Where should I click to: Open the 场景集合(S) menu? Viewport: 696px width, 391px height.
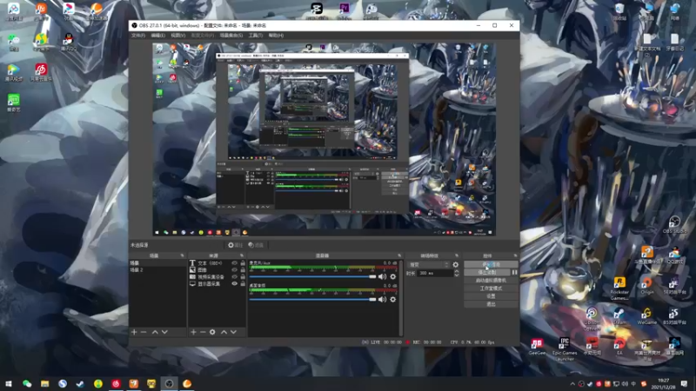pyautogui.click(x=231, y=36)
